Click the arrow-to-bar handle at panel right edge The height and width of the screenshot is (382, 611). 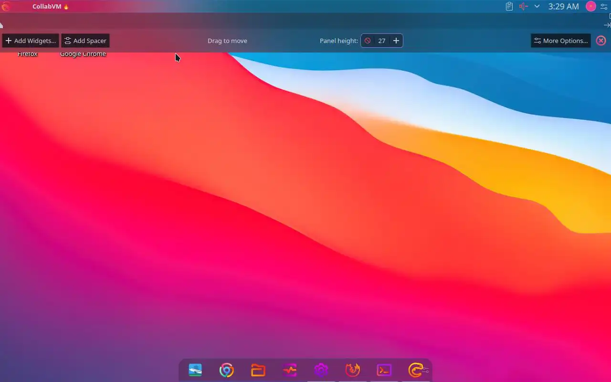pyautogui.click(x=607, y=25)
